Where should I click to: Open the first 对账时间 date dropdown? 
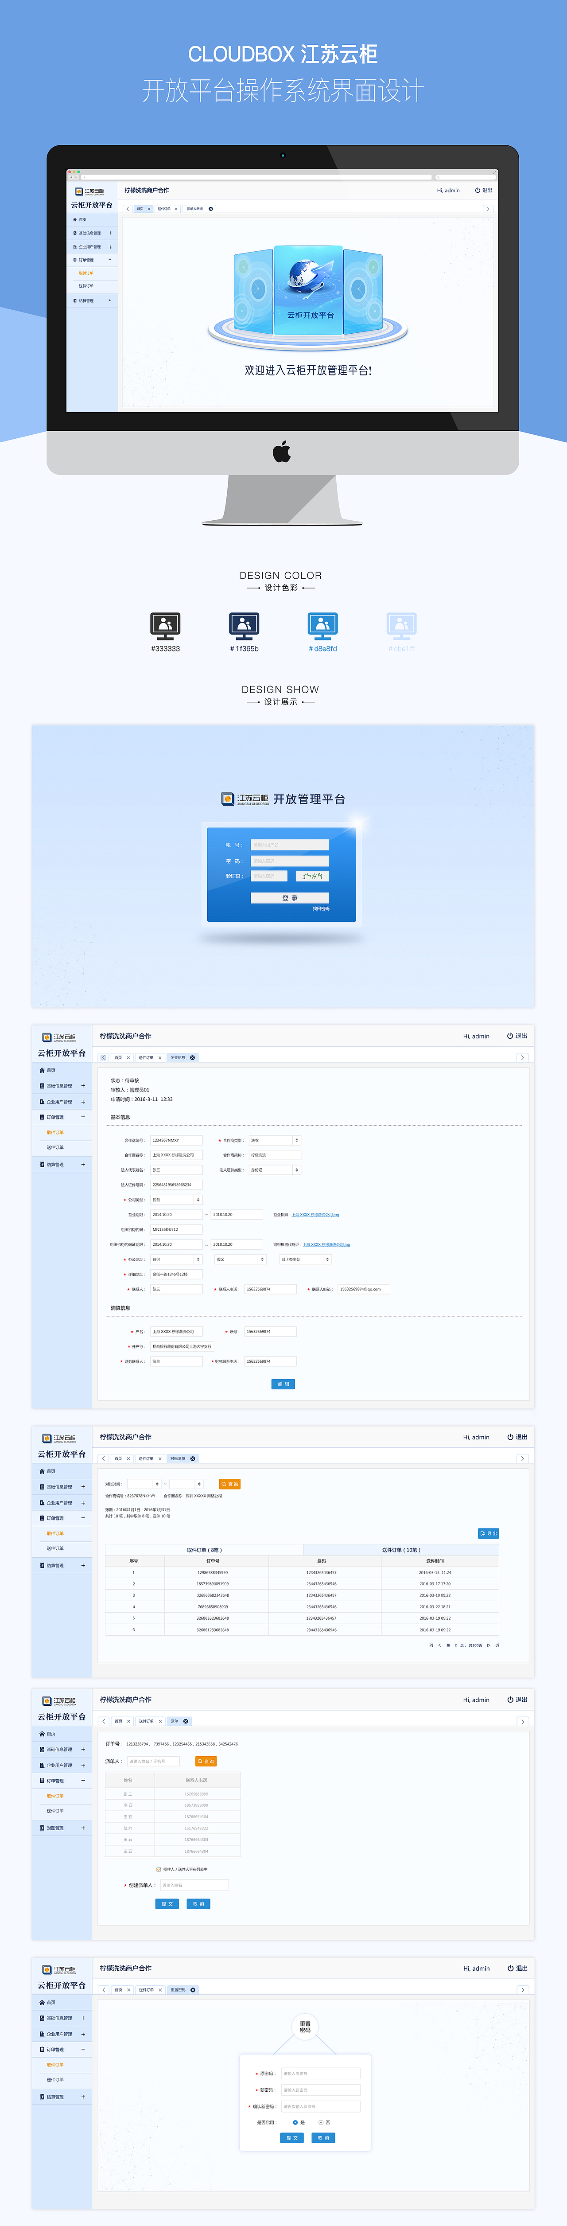click(x=144, y=1484)
